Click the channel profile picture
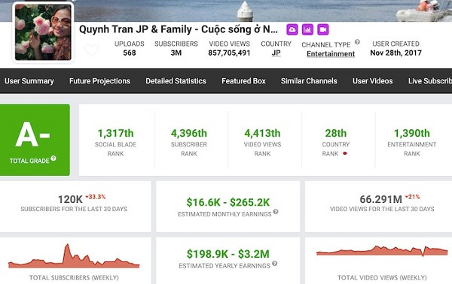452x284 pixels. click(43, 32)
